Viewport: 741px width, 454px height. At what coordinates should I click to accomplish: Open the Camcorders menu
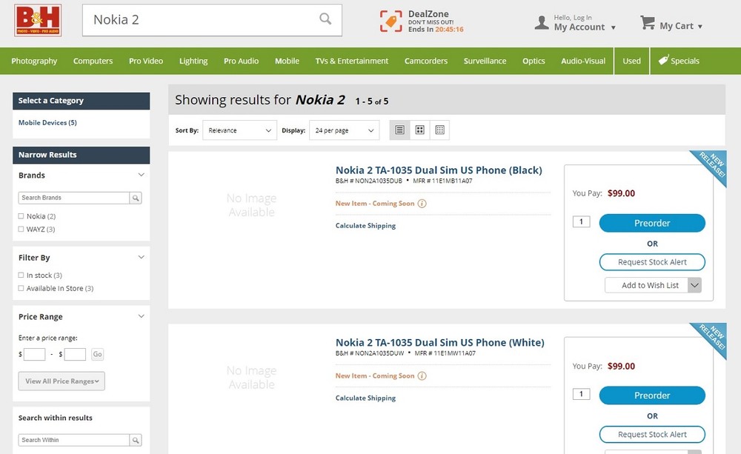[426, 61]
